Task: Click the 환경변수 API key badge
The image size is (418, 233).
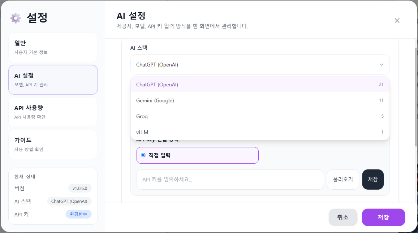Action: click(78, 214)
